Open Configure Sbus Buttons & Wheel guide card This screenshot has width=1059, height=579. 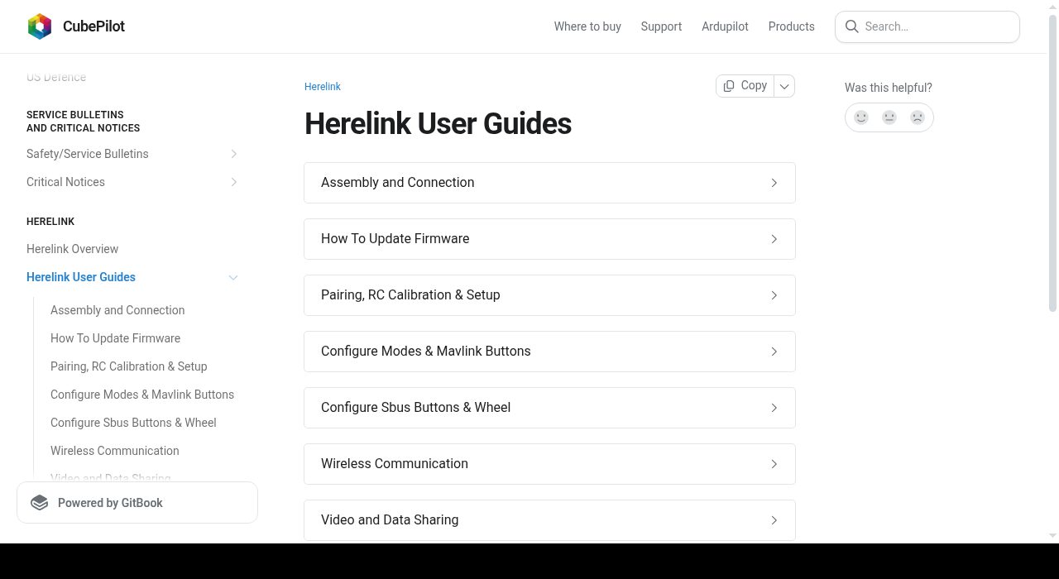[549, 408]
